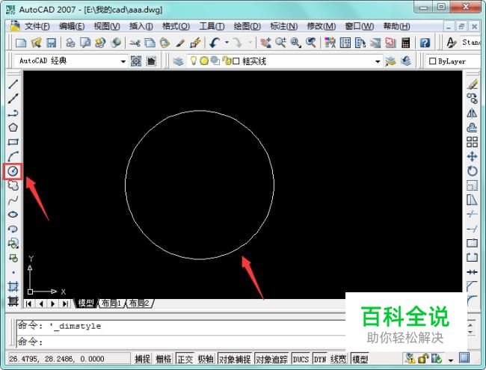Click the Pan realtime hand icon
486x370 pixels.
tap(265, 43)
